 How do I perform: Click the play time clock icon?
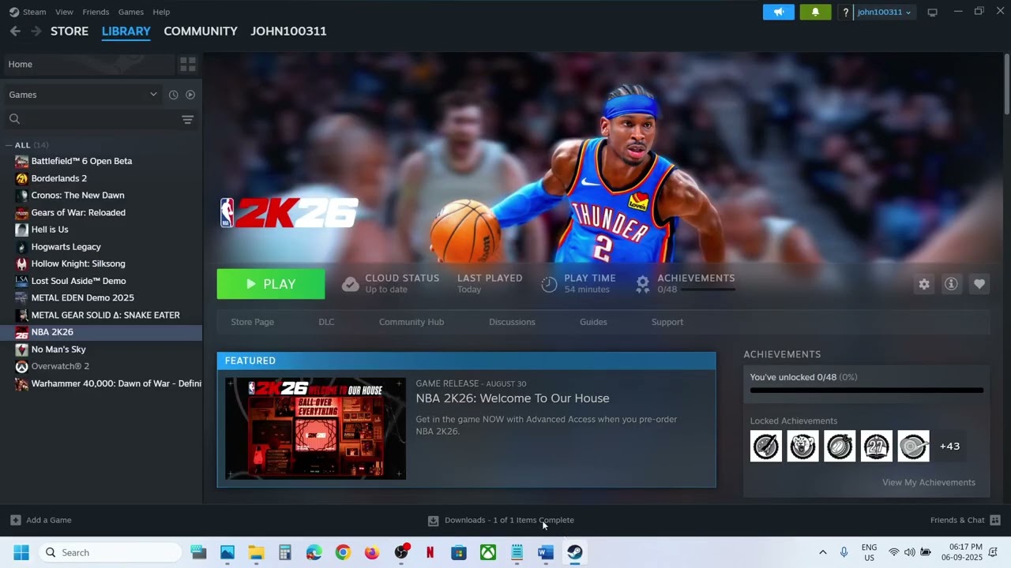point(549,284)
